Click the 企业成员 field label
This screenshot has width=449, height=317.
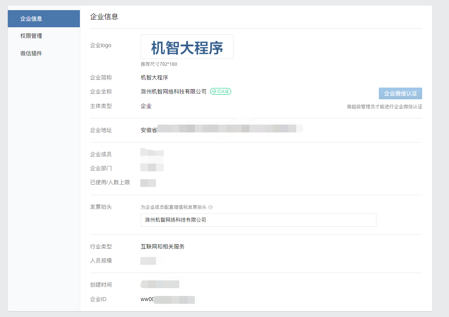101,154
